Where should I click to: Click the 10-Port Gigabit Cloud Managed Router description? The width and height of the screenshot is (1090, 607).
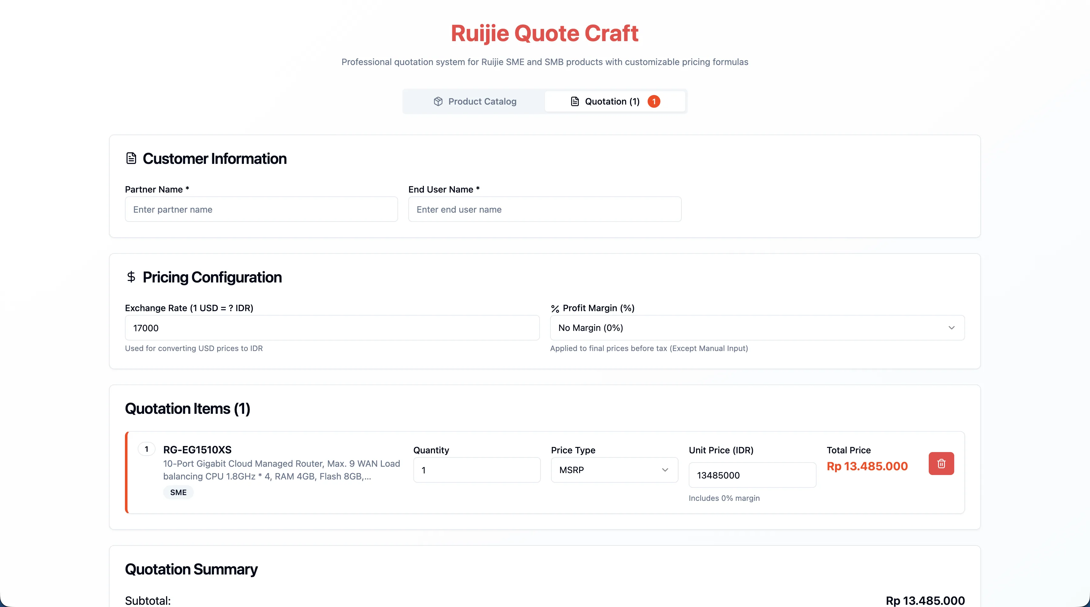[x=281, y=470]
